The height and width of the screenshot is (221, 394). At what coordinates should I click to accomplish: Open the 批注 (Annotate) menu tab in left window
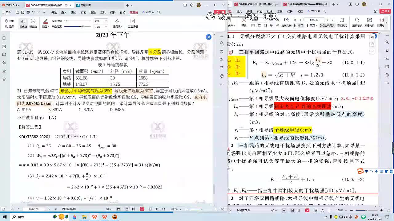tap(93, 13)
